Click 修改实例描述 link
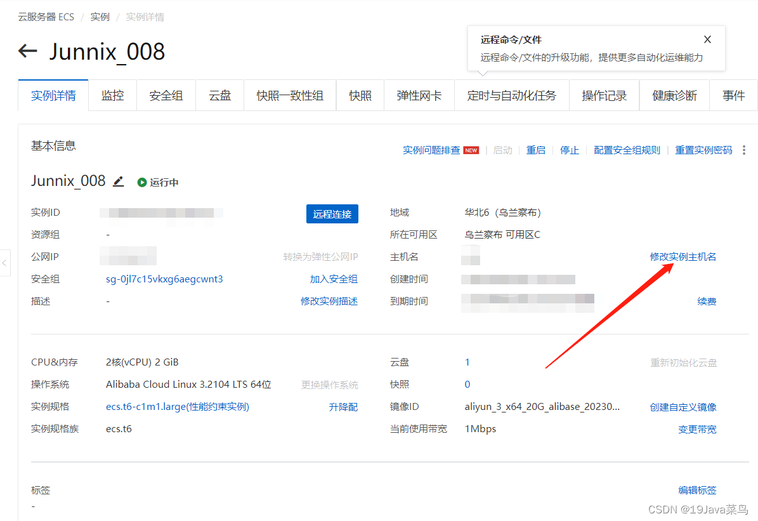This screenshot has width=758, height=521. (x=329, y=301)
